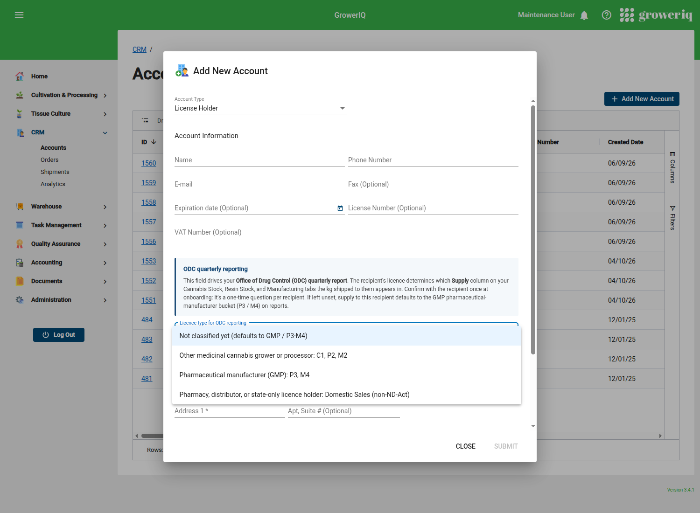
Task: Click Cultivation & Processing plant icon
Action: point(20,95)
